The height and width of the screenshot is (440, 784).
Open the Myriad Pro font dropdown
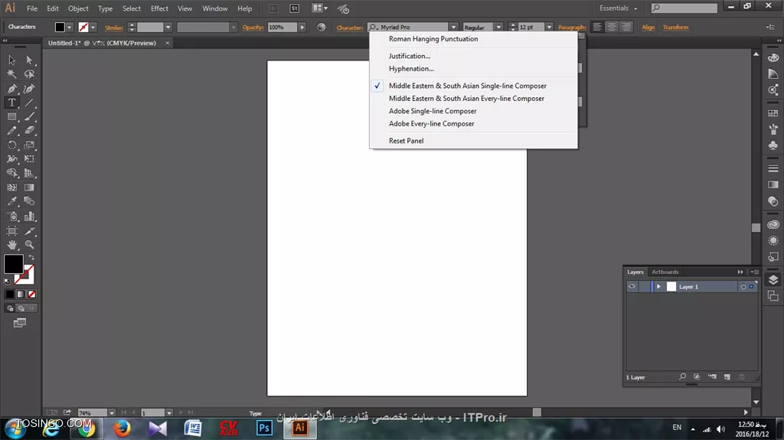coord(453,27)
